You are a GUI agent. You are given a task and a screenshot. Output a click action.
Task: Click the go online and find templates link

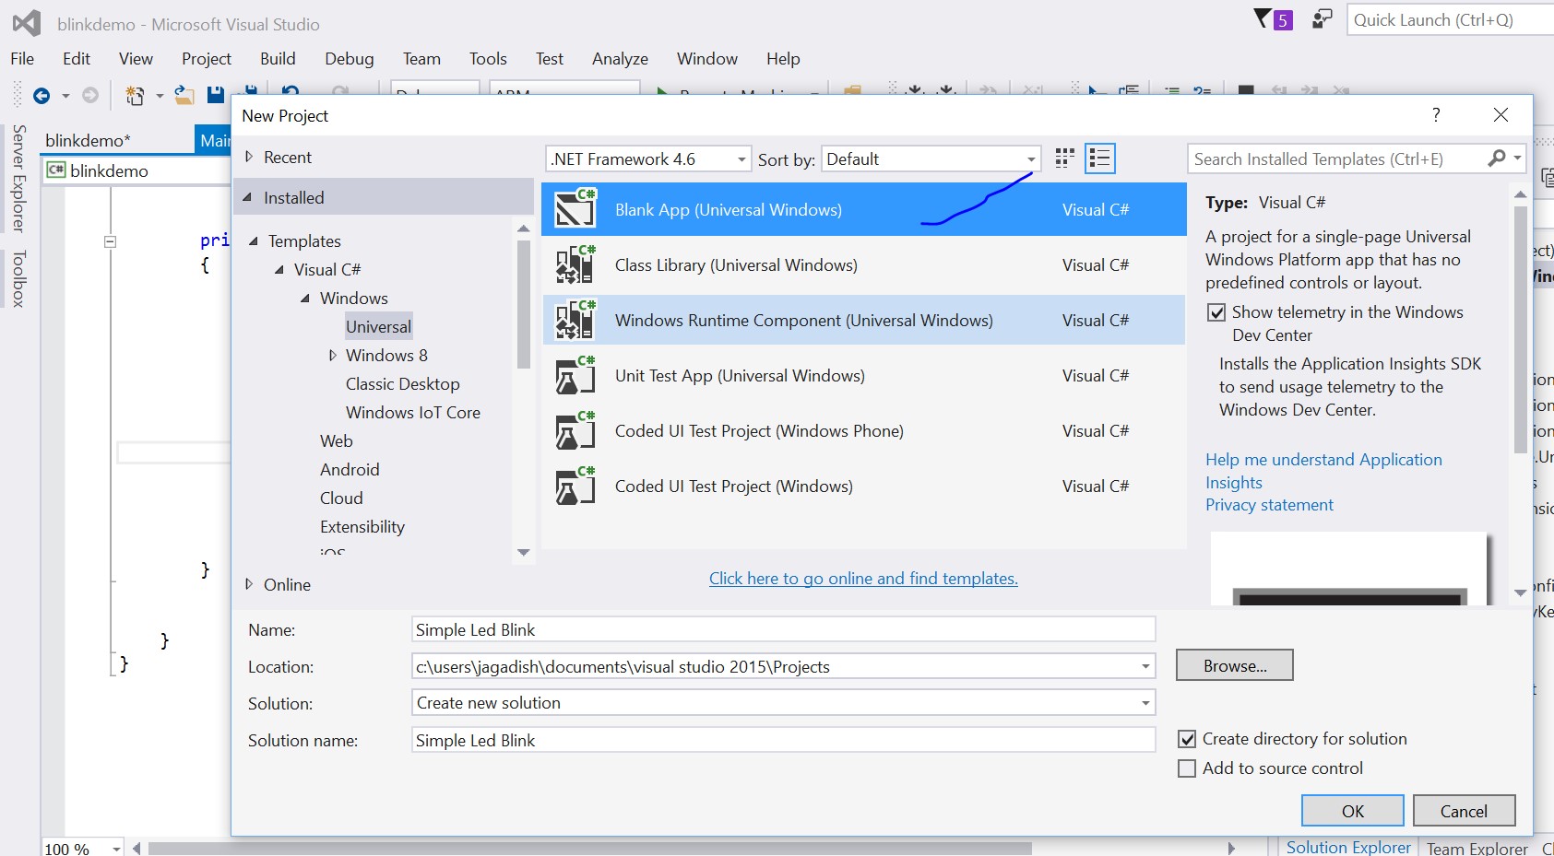point(863,578)
